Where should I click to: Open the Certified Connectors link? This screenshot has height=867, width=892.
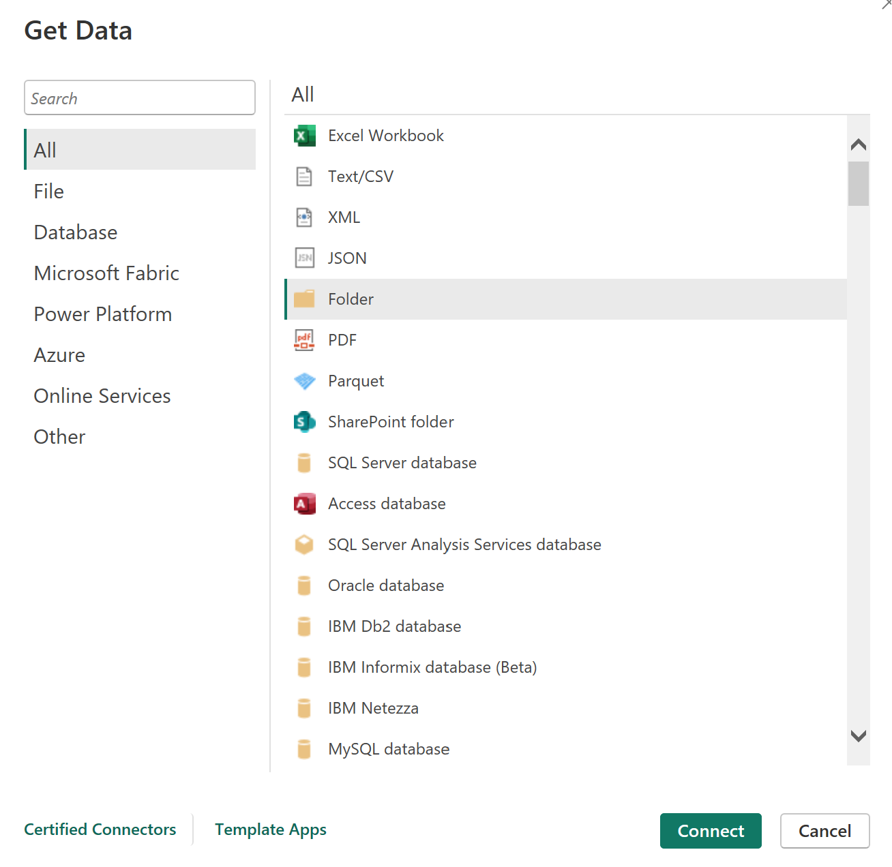(100, 830)
